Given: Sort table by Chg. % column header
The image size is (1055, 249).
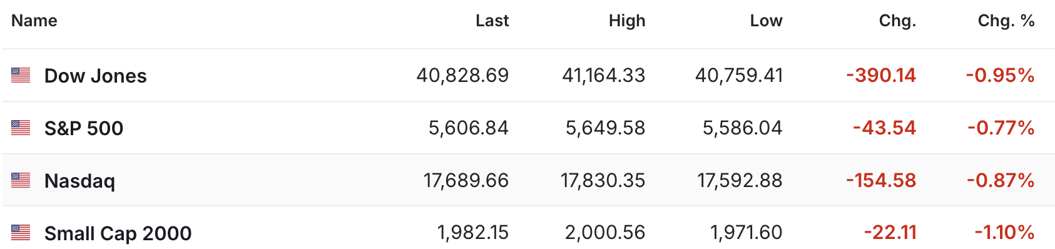Looking at the screenshot, I should point(1006,21).
